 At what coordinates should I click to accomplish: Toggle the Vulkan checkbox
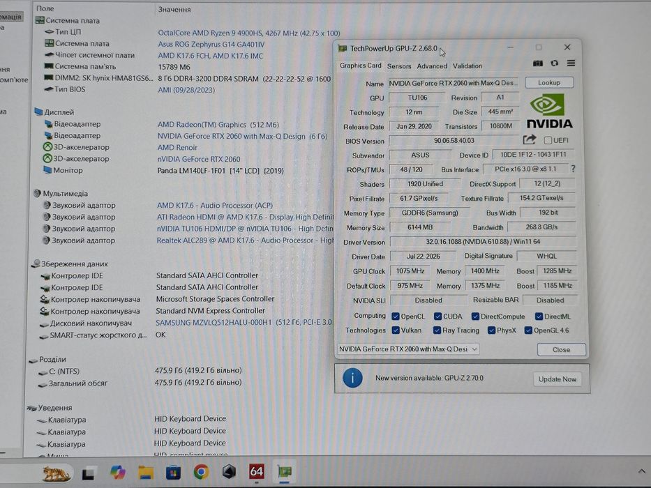pos(396,330)
